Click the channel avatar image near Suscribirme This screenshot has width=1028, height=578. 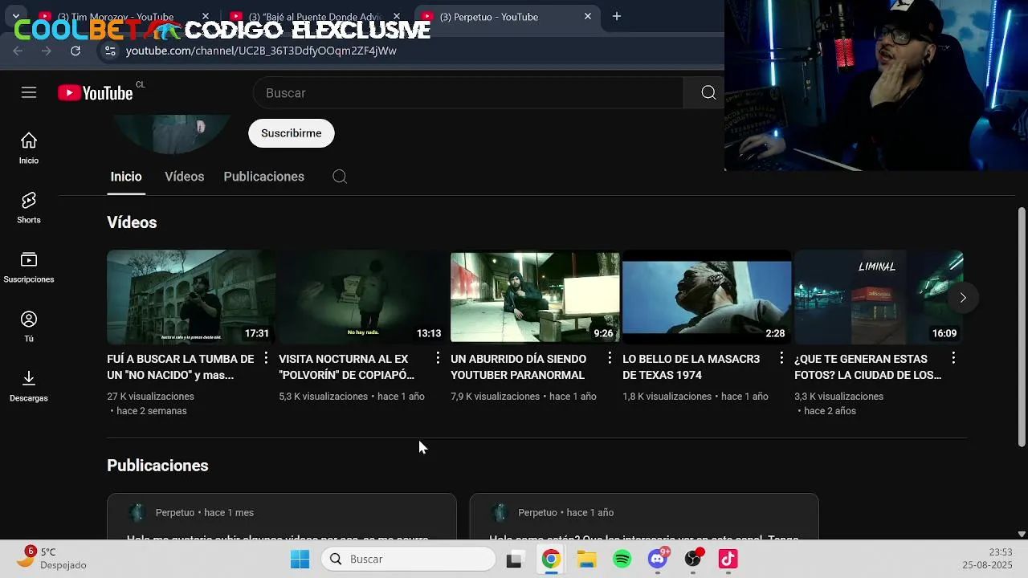171,133
